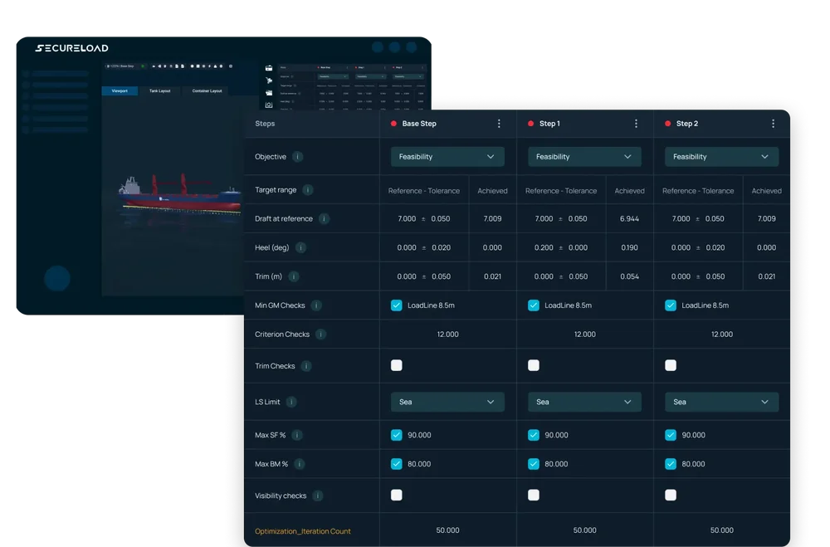Viewport: 830px width, 547px height.
Task: Open Base Step LS Limit Sea dropdown
Action: coord(447,402)
